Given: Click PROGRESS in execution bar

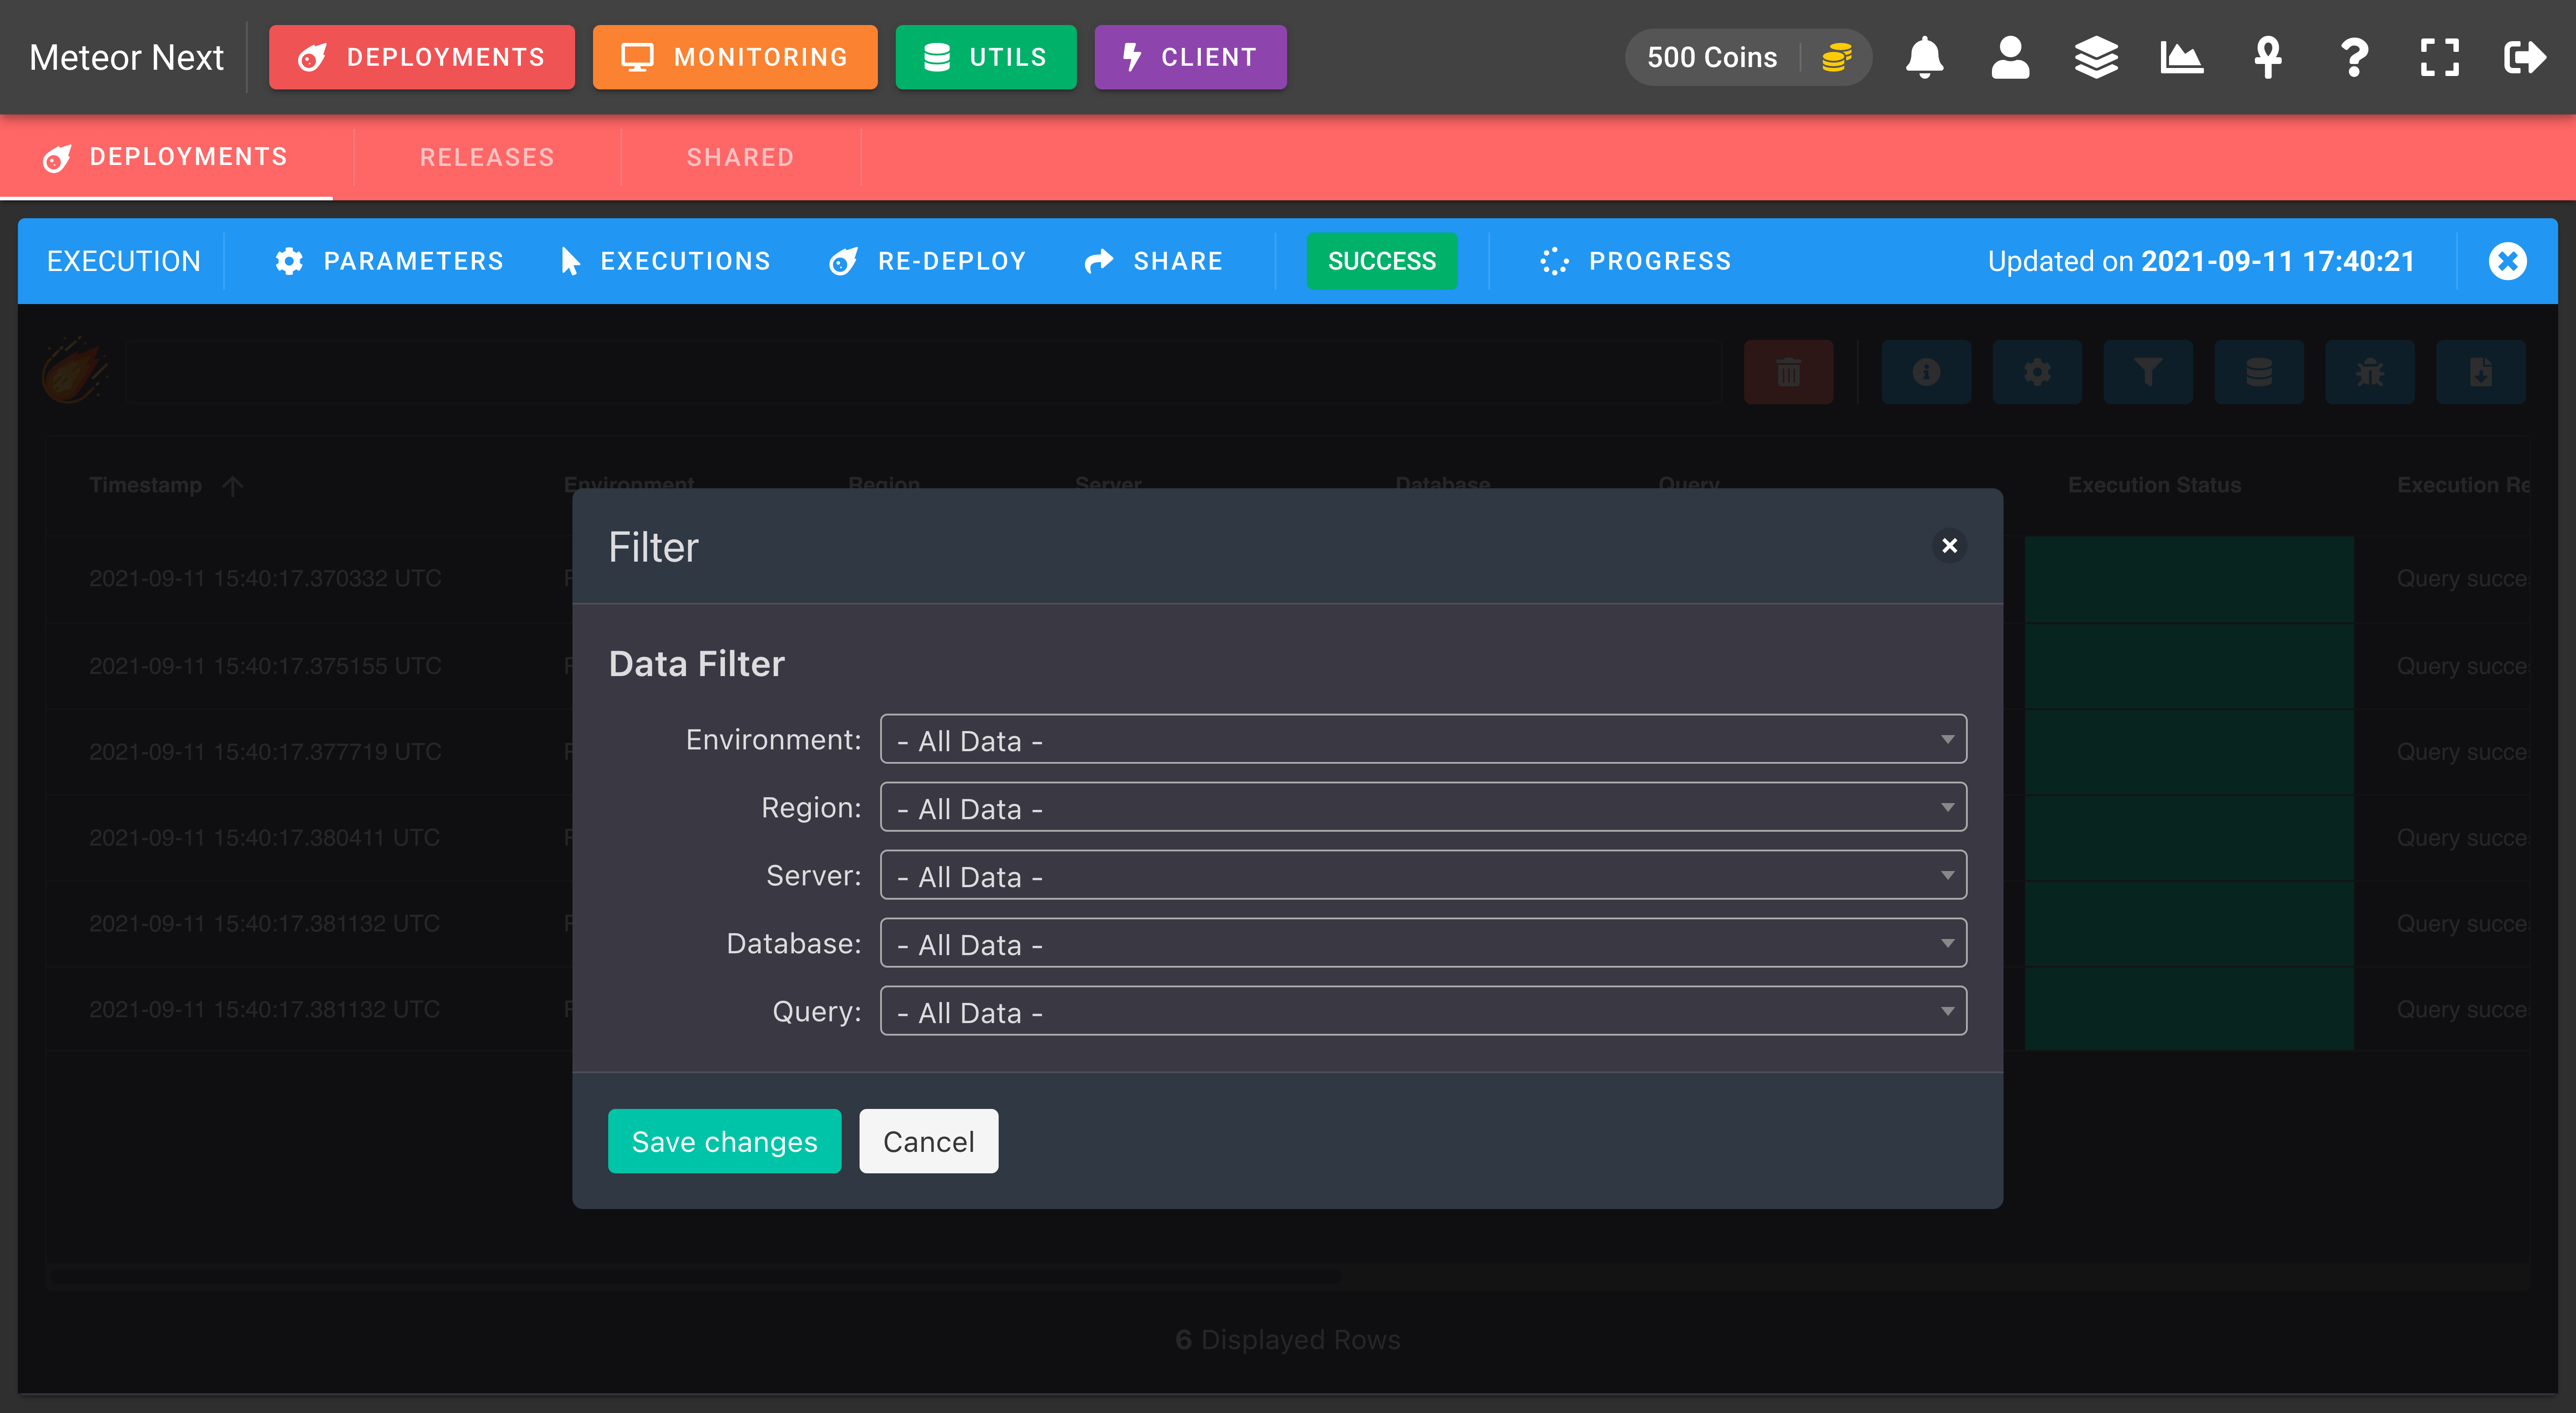Looking at the screenshot, I should click(1636, 261).
